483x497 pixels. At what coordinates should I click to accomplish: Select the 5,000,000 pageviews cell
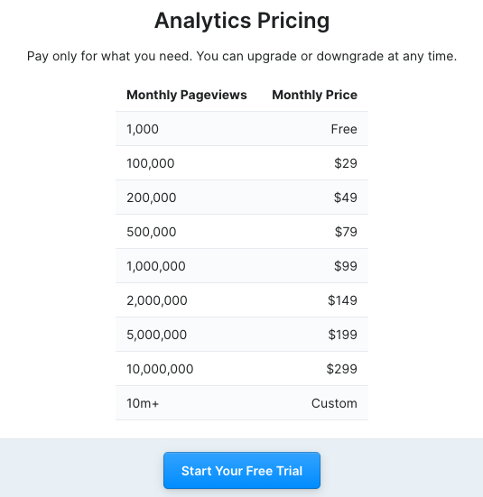click(187, 335)
